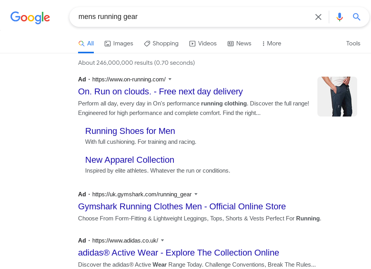Start voice search with the microphone icon
The height and width of the screenshot is (269, 371).
[339, 17]
